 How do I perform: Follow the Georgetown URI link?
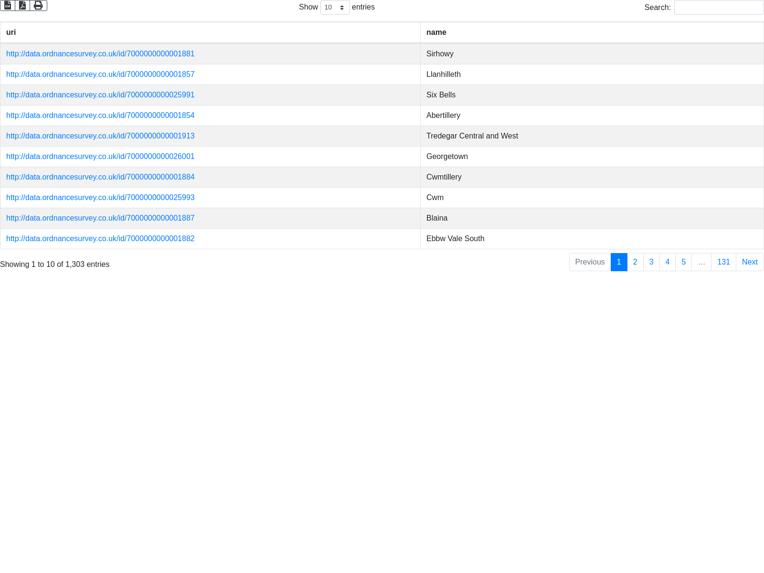coord(100,157)
